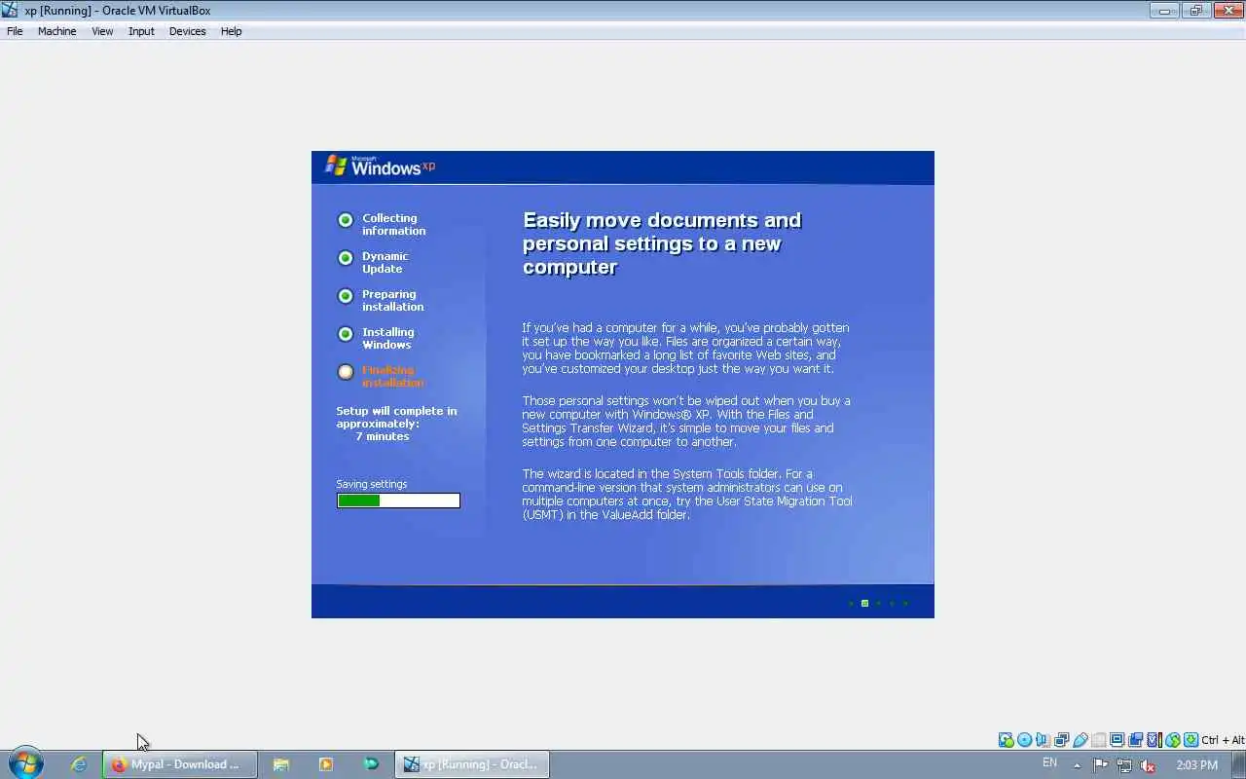Image resolution: width=1246 pixels, height=779 pixels.
Task: Click the hard disk activity status icon
Action: (x=1007, y=740)
